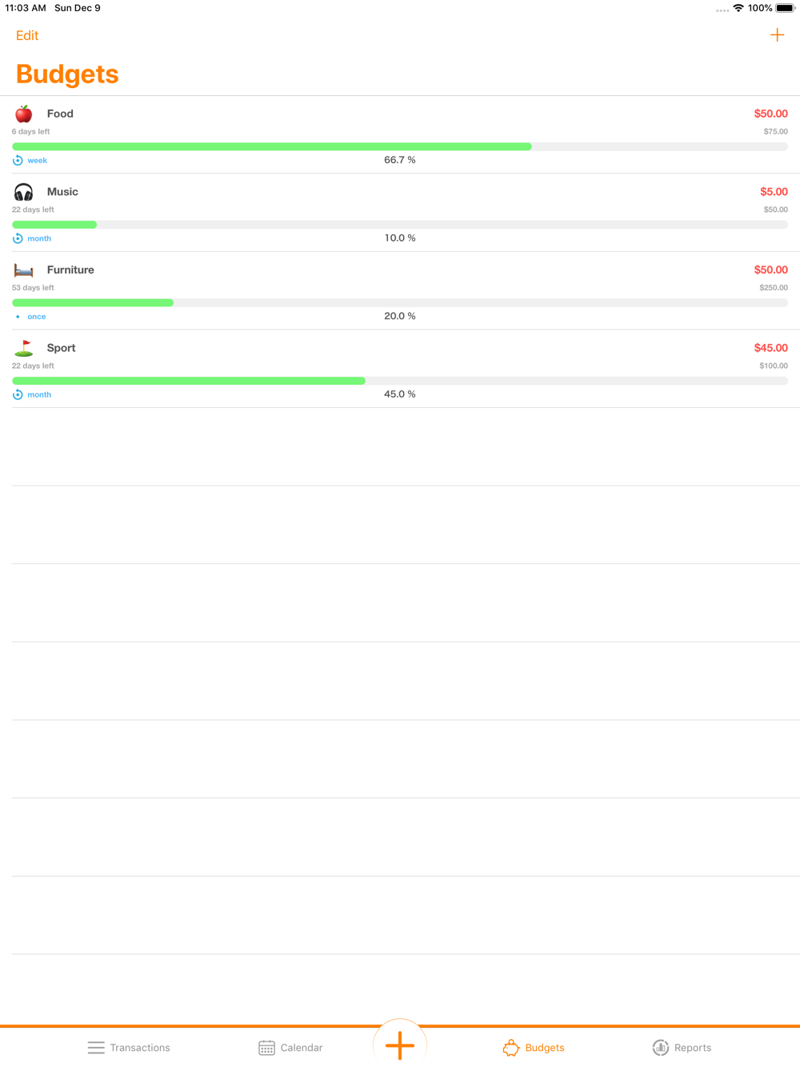Switch to the Calendar tab
The width and height of the screenshot is (800, 1067).
pyautogui.click(x=290, y=1048)
